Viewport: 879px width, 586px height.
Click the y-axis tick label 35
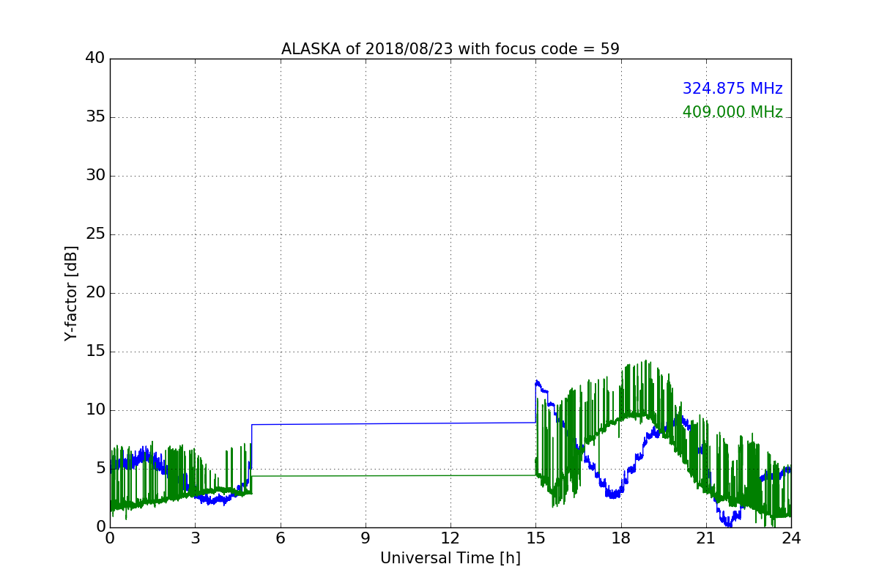click(x=95, y=117)
